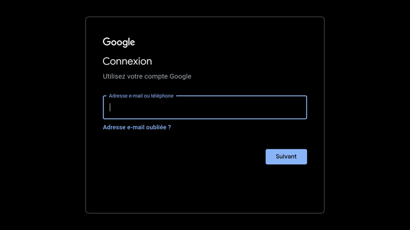The height and width of the screenshot is (230, 410).
Task: Click the Connexion title under the Google logo
Action: click(x=127, y=61)
